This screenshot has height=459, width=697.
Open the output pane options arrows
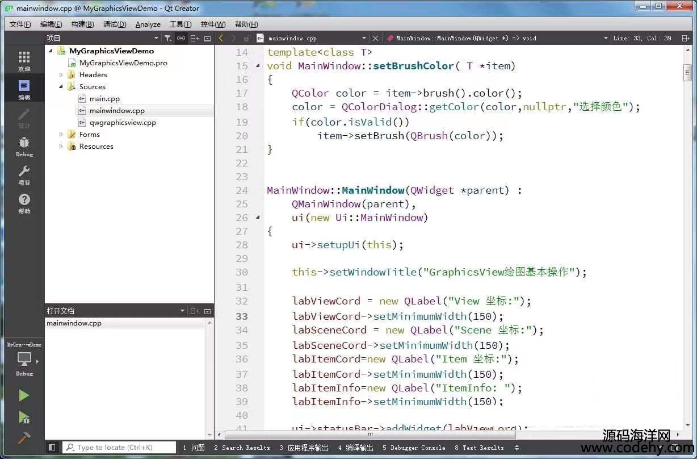pos(517,448)
